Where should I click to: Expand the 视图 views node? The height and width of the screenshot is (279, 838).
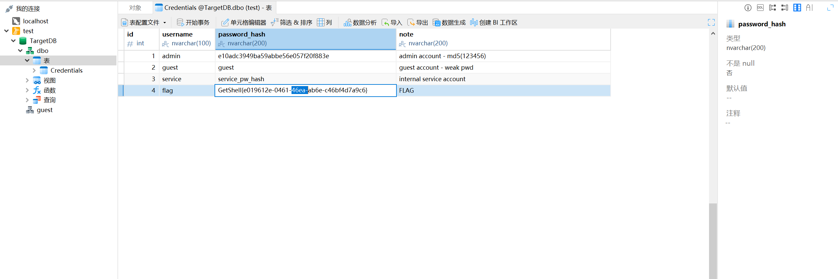click(27, 80)
